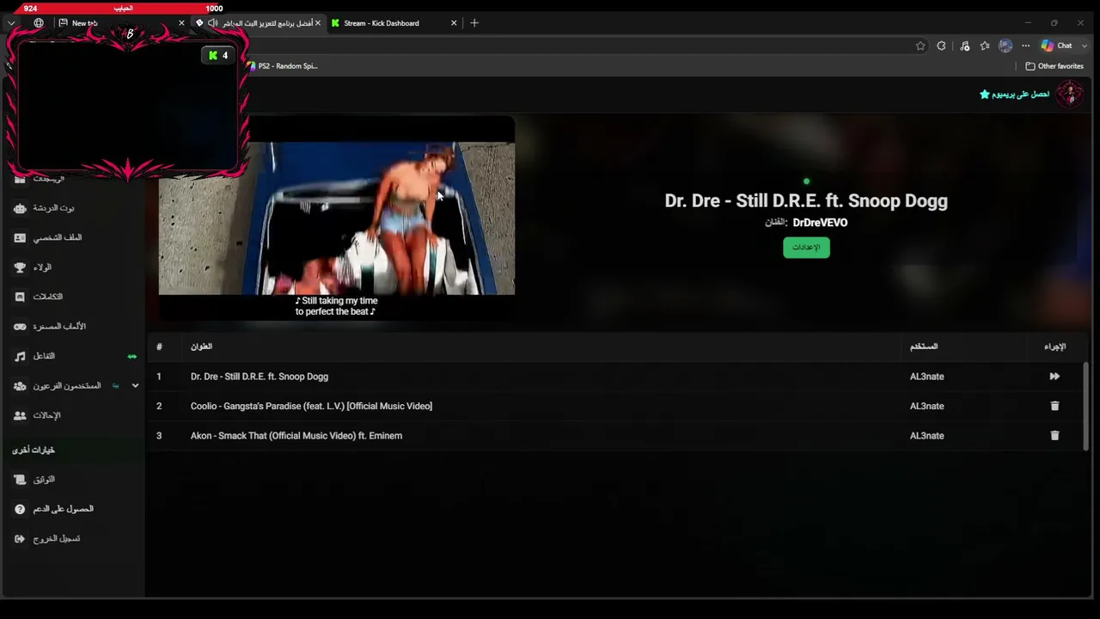The image size is (1100, 619).
Task: Open the referrals people icon in sidebar
Action: click(x=20, y=415)
